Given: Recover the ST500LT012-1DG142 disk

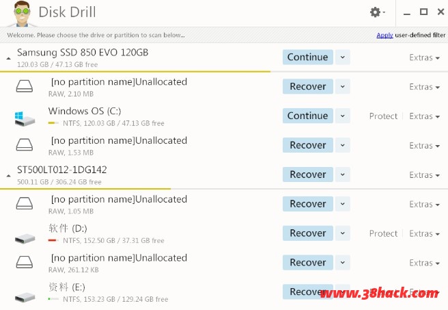Looking at the screenshot, I should tap(308, 175).
